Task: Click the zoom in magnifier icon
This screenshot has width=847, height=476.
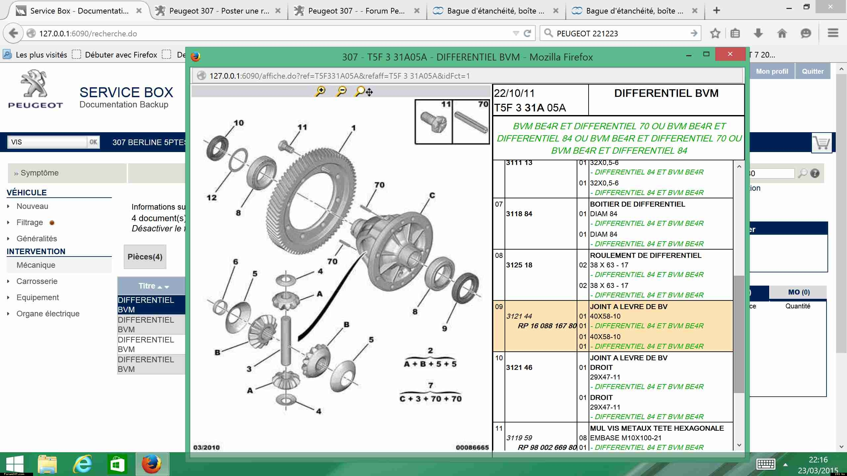Action: pos(320,91)
